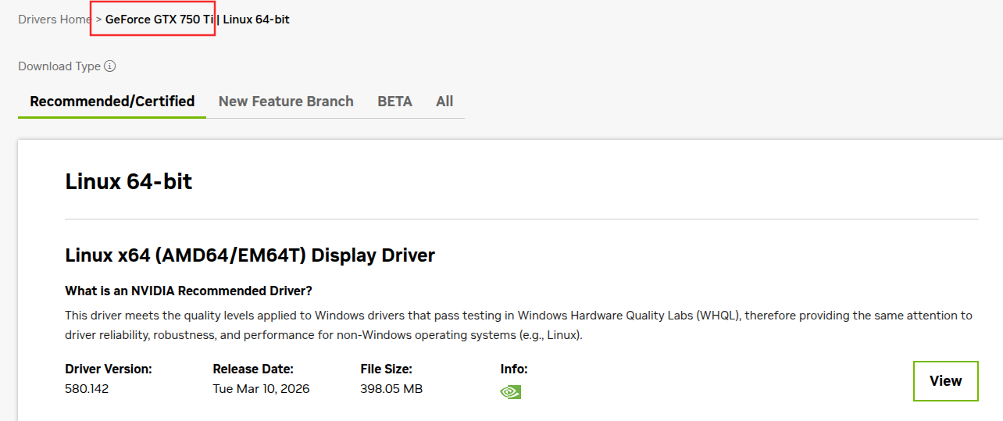The height and width of the screenshot is (421, 1003).
Task: Click the release date Tue Mar 10, 2026
Action: tap(262, 389)
